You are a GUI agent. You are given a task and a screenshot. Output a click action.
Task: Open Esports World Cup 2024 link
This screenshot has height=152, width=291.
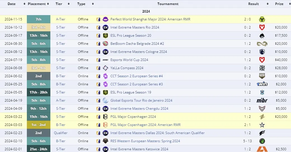(x=129, y=60)
